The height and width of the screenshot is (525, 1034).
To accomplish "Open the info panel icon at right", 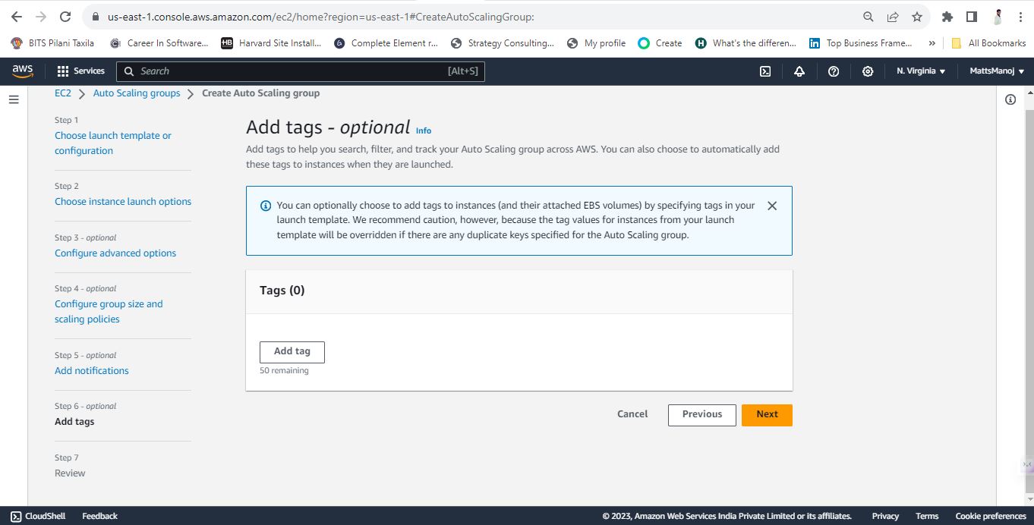I will [x=1010, y=99].
